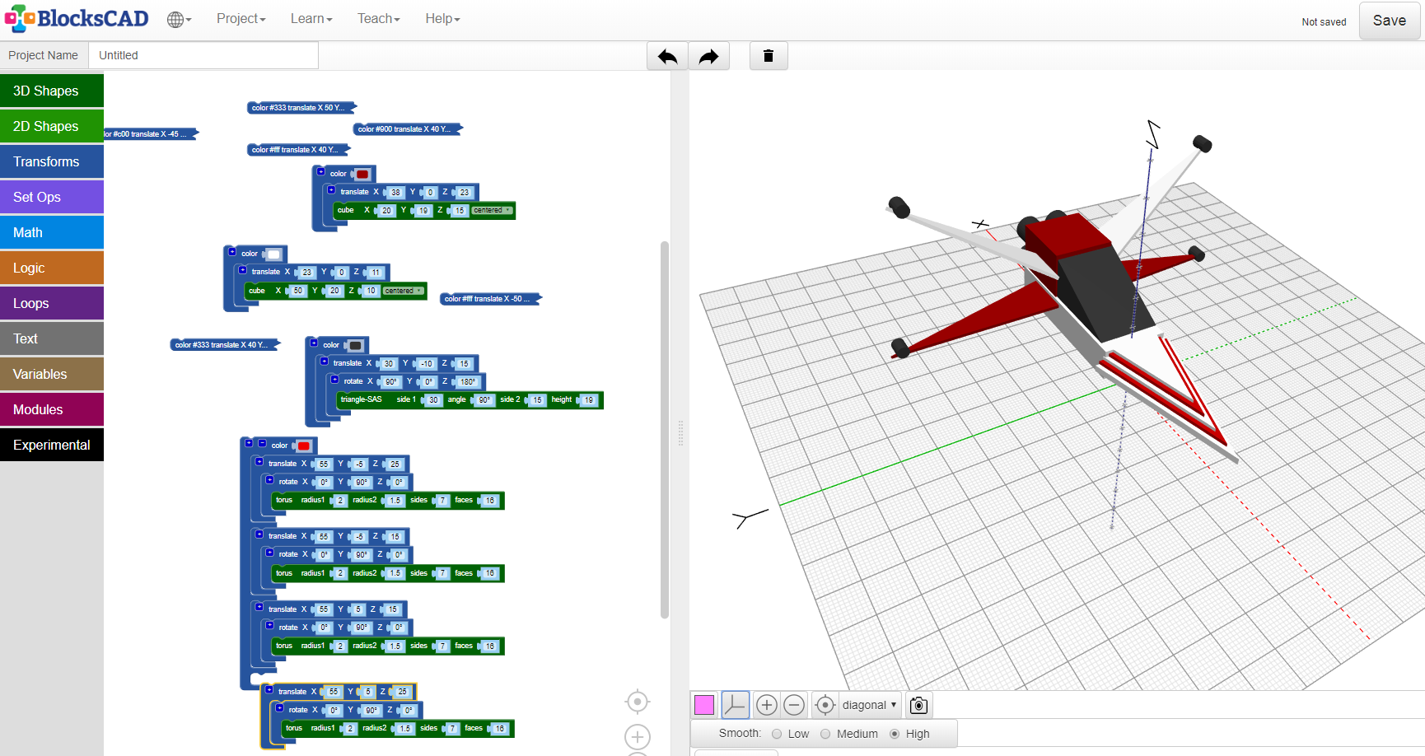Click the Save button
1425x756 pixels.
tap(1389, 21)
